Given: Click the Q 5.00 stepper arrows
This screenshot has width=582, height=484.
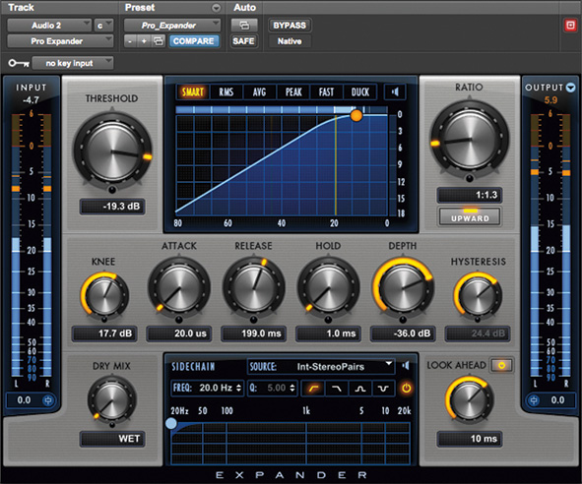Looking at the screenshot, I should point(292,389).
